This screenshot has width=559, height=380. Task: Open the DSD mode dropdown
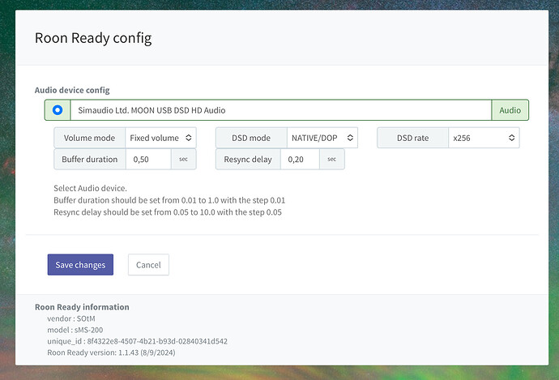322,138
